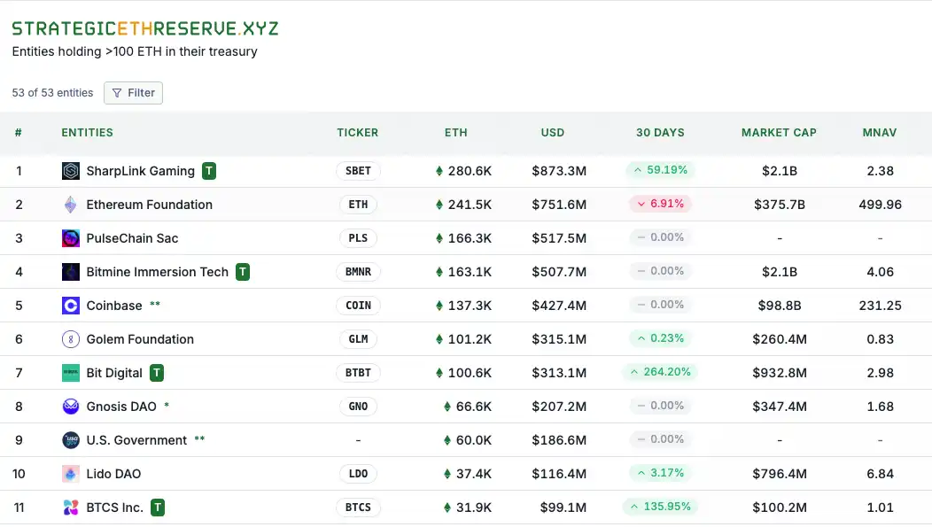
Task: Click the Golem Foundation logo
Action: 71,339
